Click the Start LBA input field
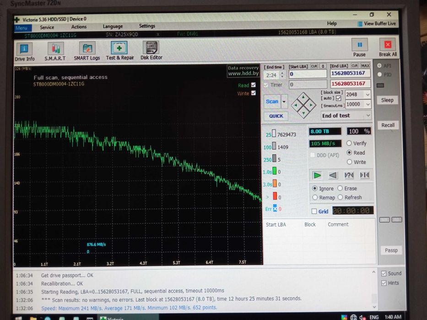 308,74
